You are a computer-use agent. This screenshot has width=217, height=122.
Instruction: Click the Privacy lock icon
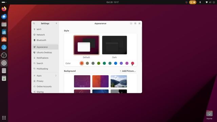pyautogui.click(x=35, y=81)
